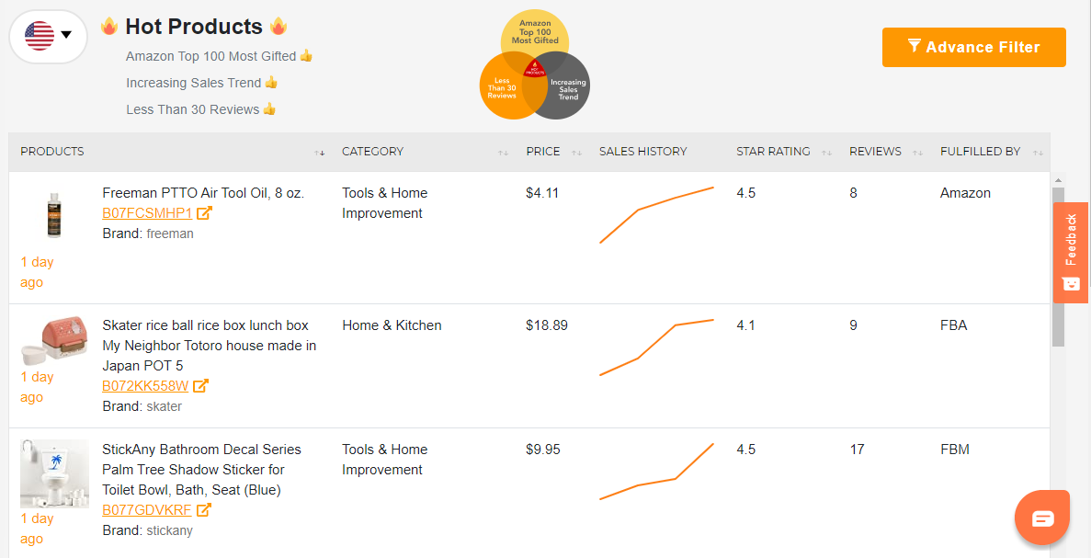
Task: Click the Hot Products Venn diagram
Action: (x=534, y=64)
